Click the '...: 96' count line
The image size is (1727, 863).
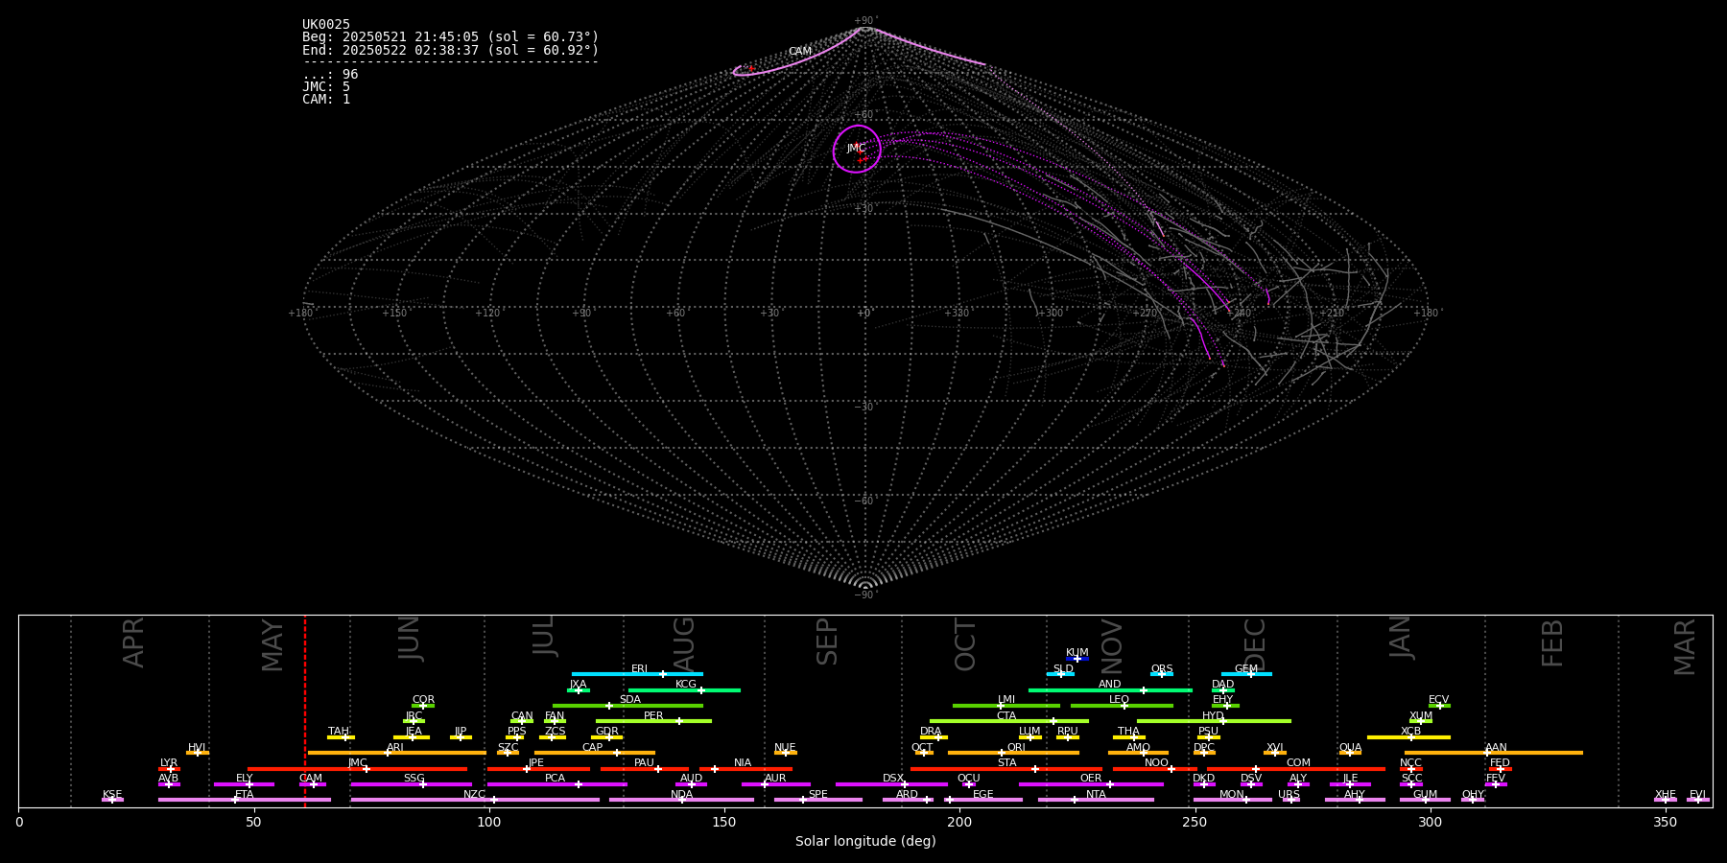pyautogui.click(x=330, y=75)
